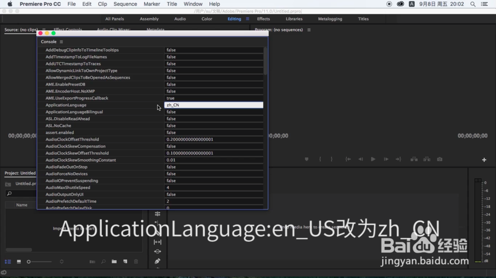Click the Name column header in Project panel
The width and height of the screenshot is (496, 278).
tap(21, 205)
